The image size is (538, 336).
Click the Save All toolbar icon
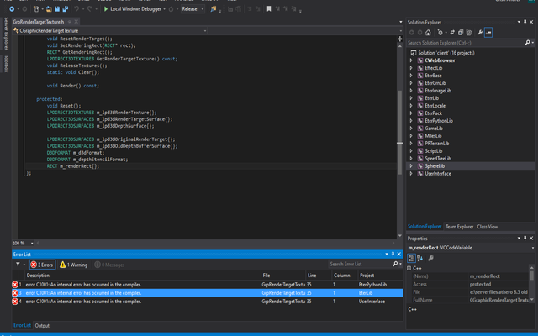(66, 9)
